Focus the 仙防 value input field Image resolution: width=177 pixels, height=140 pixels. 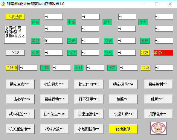[90, 53]
